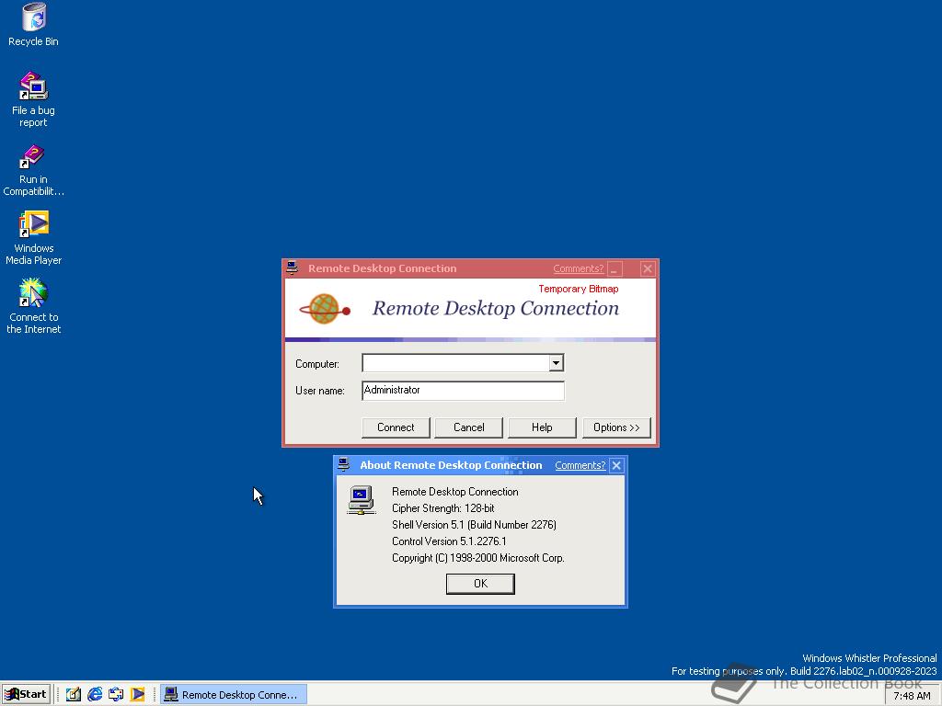Image resolution: width=942 pixels, height=706 pixels.
Task: Click the Shell Version 5.1 build text
Action: point(474,525)
